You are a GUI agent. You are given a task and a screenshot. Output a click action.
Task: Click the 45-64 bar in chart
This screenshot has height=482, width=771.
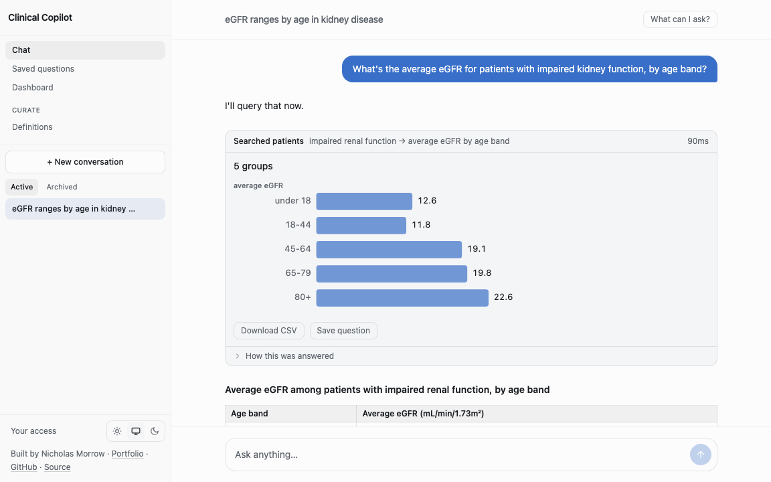(389, 249)
